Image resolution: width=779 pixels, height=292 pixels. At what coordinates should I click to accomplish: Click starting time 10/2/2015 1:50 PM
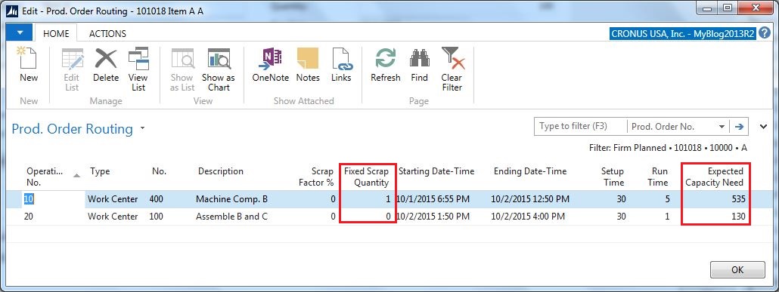tap(433, 216)
